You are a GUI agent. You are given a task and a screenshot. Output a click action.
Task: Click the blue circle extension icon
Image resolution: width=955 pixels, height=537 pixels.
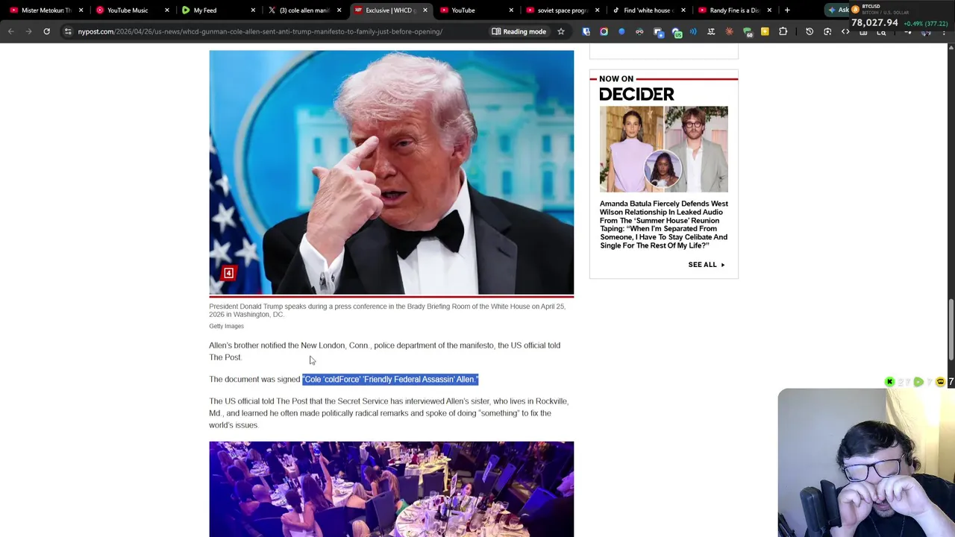coord(621,31)
